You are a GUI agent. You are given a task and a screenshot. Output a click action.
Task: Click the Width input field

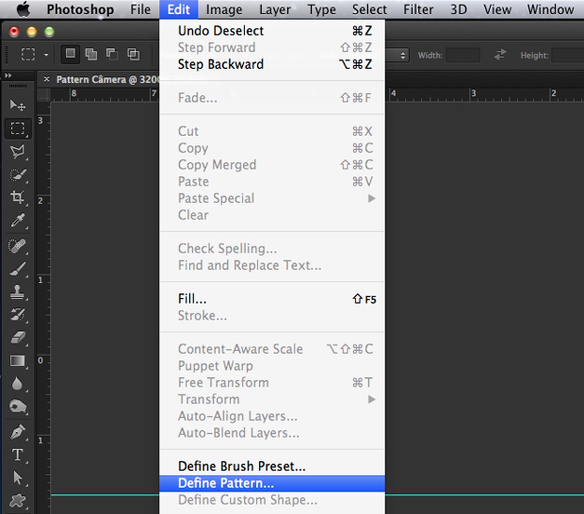tap(462, 55)
